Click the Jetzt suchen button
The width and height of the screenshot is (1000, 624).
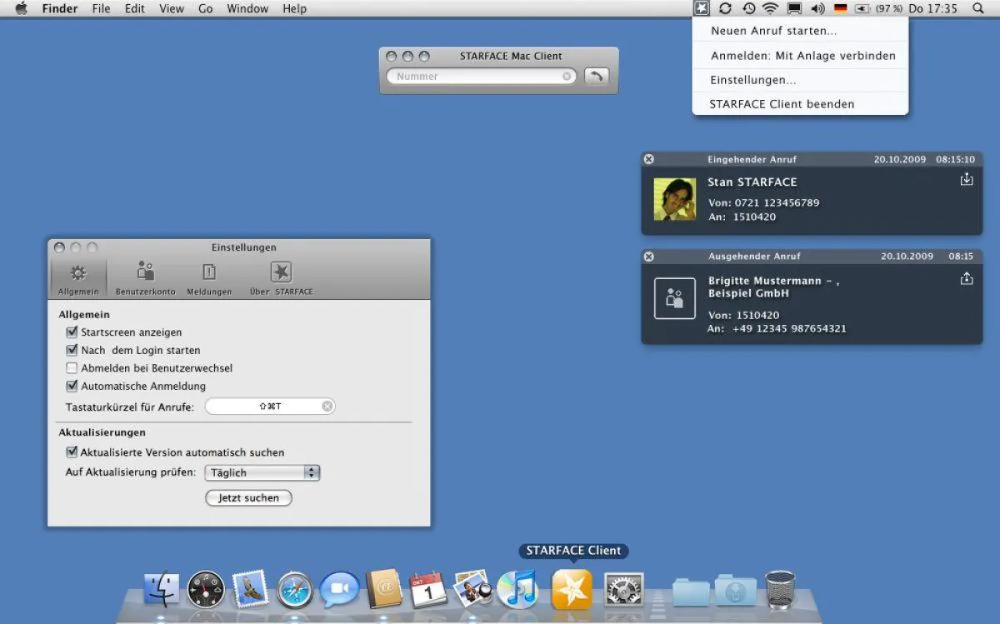(248, 497)
